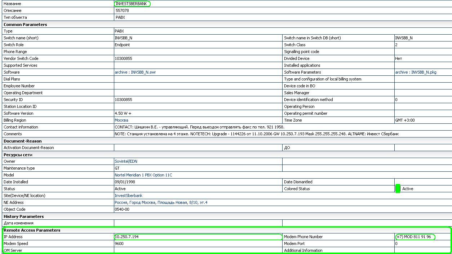Click the Activation Document-Reason label
452x254 pixels.
[28, 148]
